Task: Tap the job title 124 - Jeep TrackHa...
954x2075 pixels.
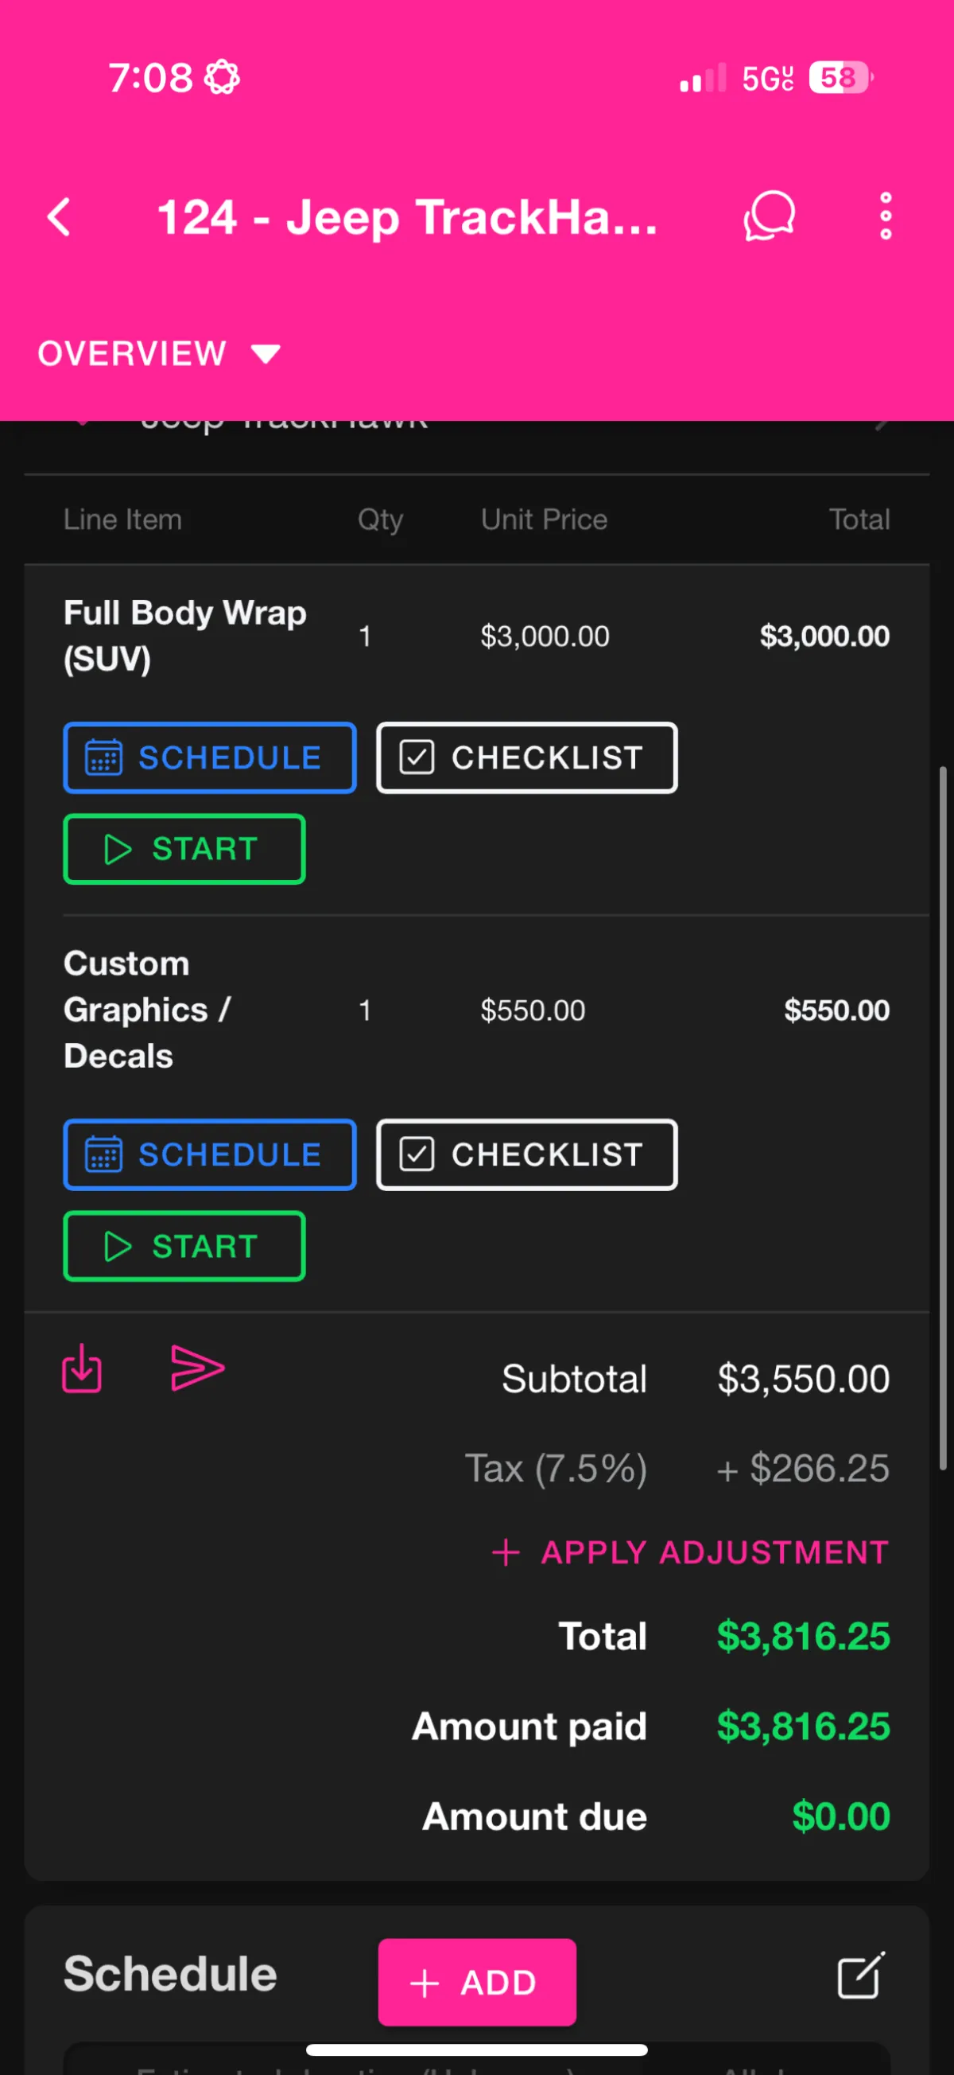Action: [x=406, y=217]
